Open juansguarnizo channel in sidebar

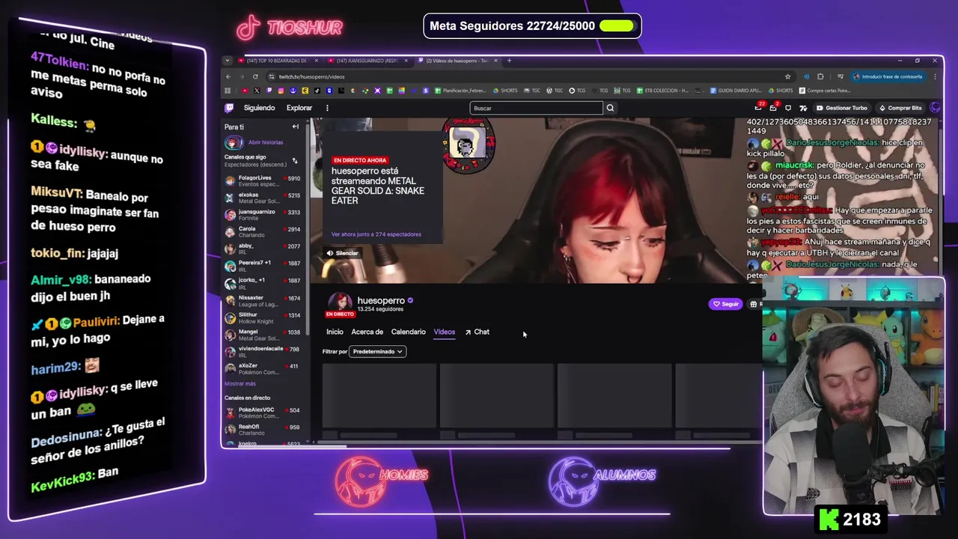pyautogui.click(x=263, y=215)
